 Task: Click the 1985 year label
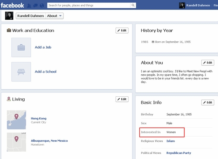[145, 42]
